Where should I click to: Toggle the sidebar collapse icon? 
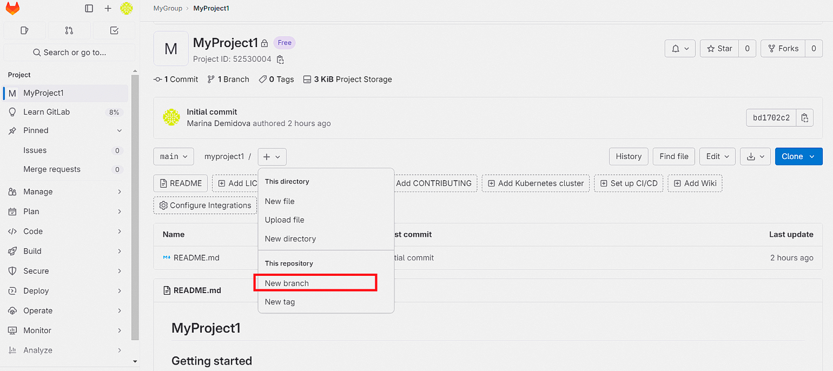pyautogui.click(x=89, y=8)
